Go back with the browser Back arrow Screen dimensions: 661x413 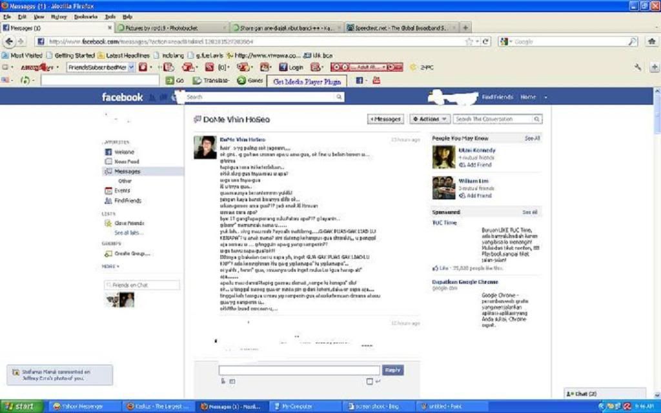pos(9,41)
